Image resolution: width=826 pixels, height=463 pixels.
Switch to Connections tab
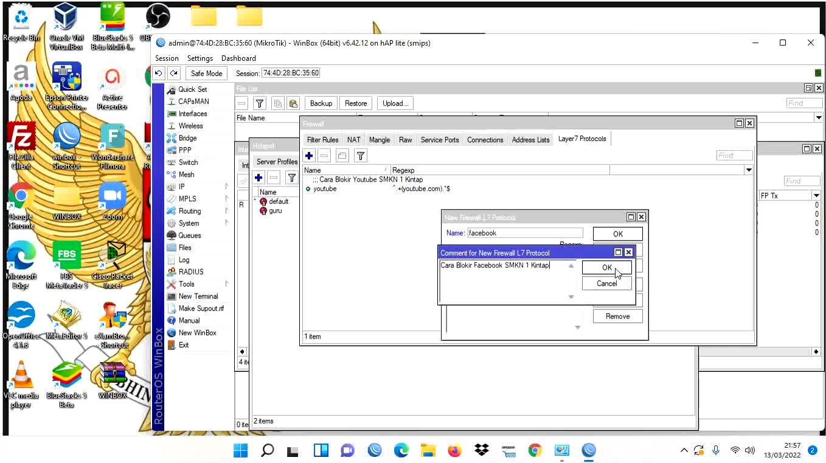pyautogui.click(x=485, y=140)
